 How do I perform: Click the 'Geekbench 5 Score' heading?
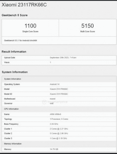coord(15,15)
